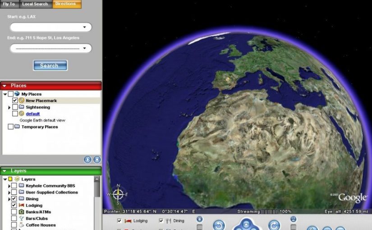372x230 pixels.
Task: Expand the Dining folder in Layers
Action: [9, 199]
